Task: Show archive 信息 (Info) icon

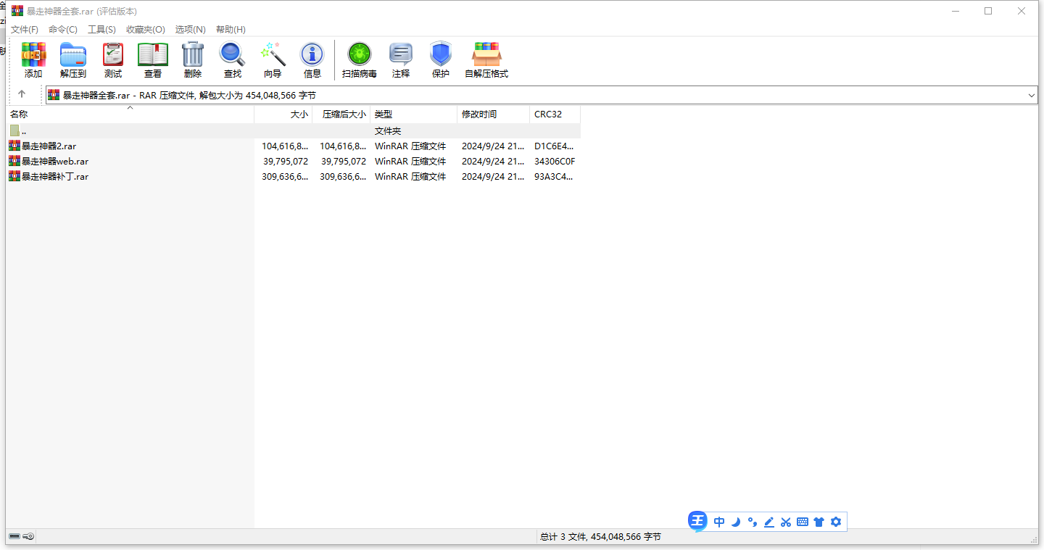Action: (x=312, y=60)
